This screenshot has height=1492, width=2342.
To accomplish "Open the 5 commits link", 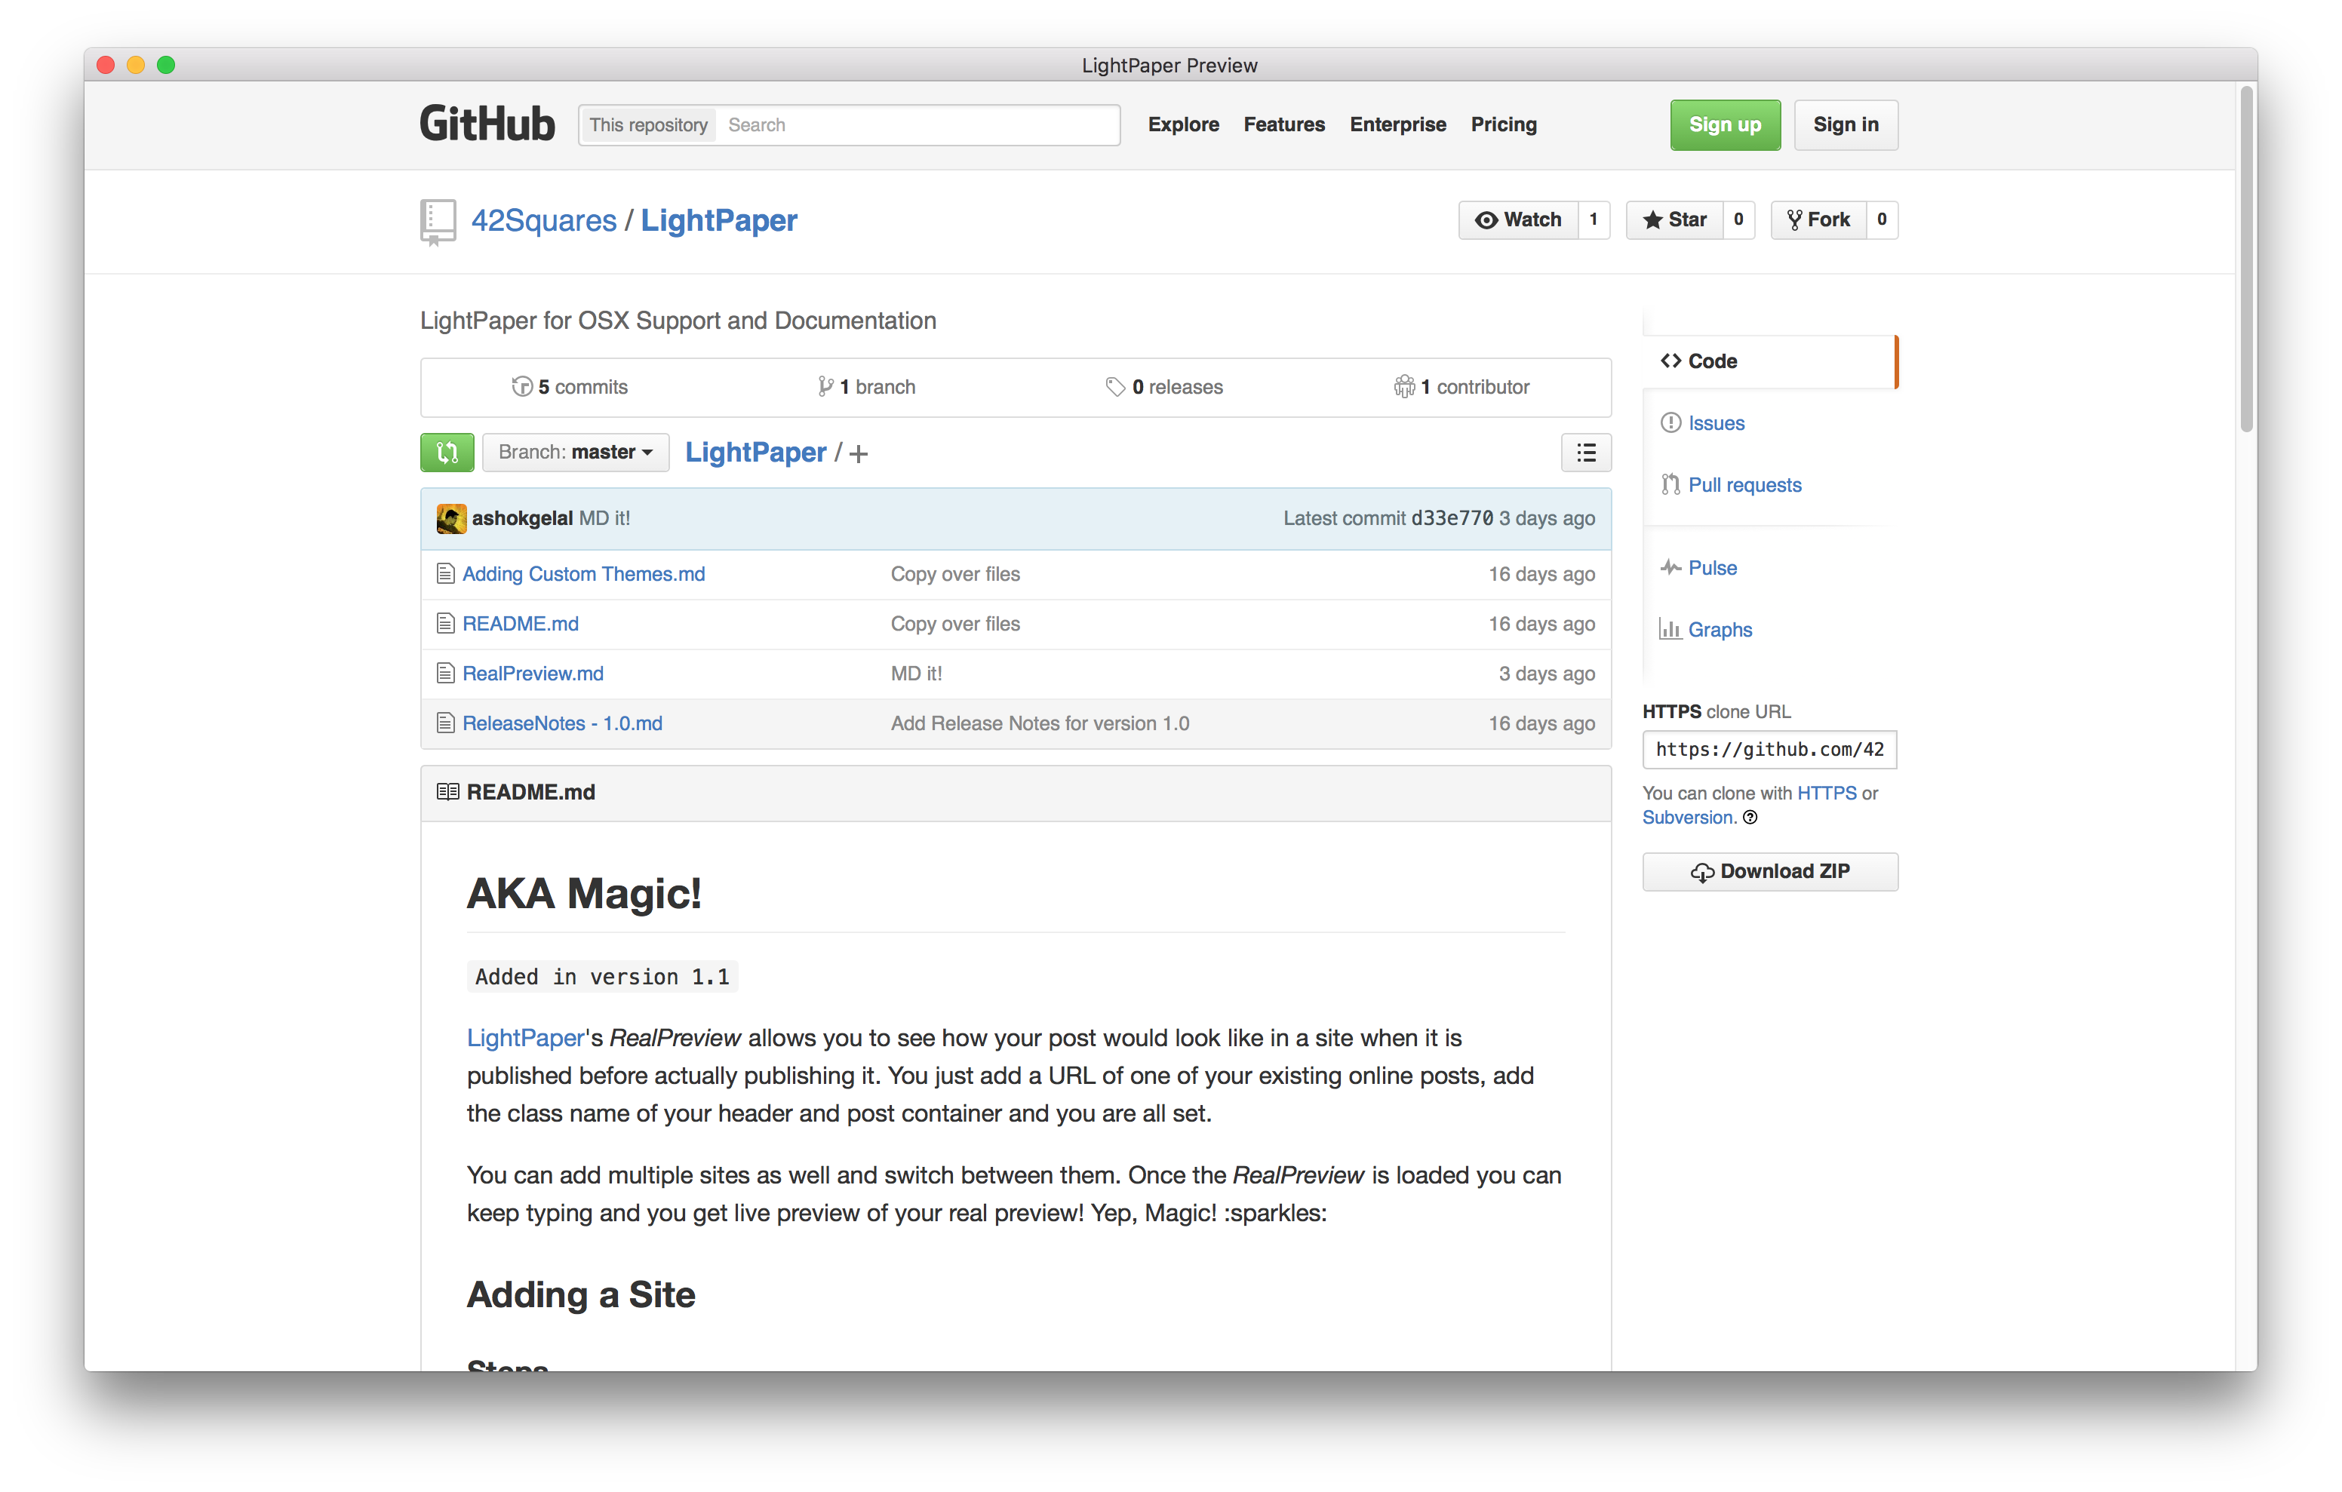I will pyautogui.click(x=571, y=387).
